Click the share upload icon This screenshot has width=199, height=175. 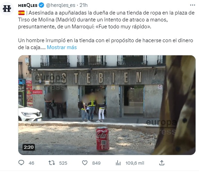tap(162, 163)
